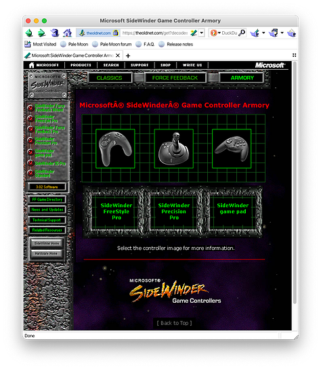
Task: Click the Back to Top link
Action: point(175,323)
